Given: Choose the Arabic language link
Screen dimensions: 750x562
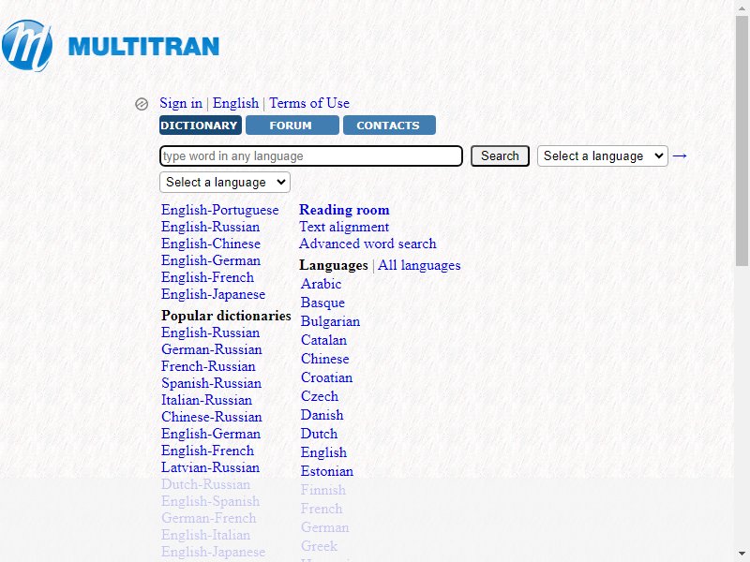Looking at the screenshot, I should (321, 284).
